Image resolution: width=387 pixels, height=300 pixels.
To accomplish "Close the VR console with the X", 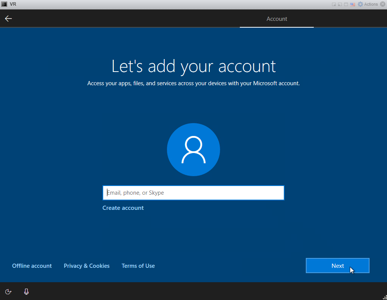I will tap(383, 4).
